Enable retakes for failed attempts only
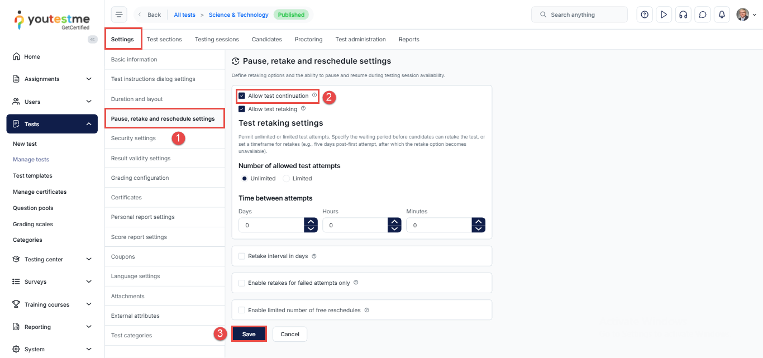Image resolution: width=763 pixels, height=358 pixels. click(x=242, y=283)
